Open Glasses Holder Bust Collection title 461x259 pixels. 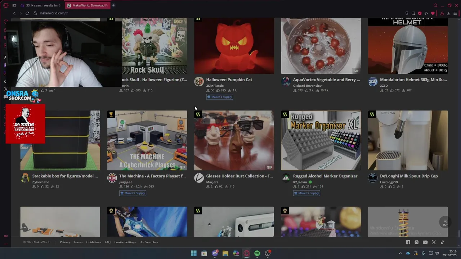(x=240, y=176)
